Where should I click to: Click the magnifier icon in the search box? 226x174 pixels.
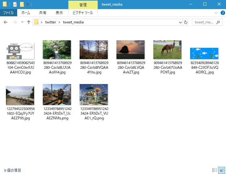pos(218,22)
